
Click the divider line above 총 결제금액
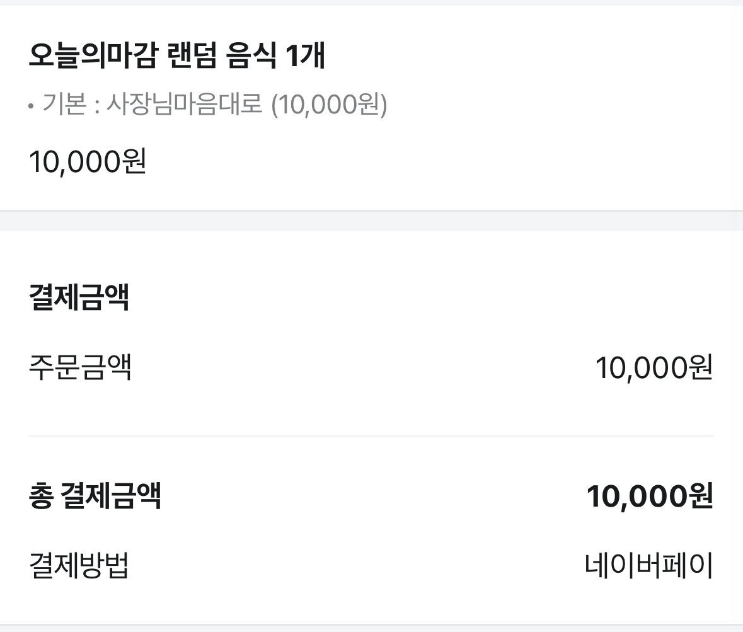(372, 434)
